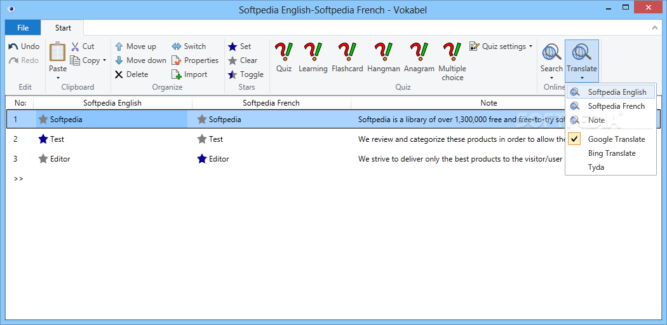
Task: Switch to the Start tab
Action: pos(63,28)
